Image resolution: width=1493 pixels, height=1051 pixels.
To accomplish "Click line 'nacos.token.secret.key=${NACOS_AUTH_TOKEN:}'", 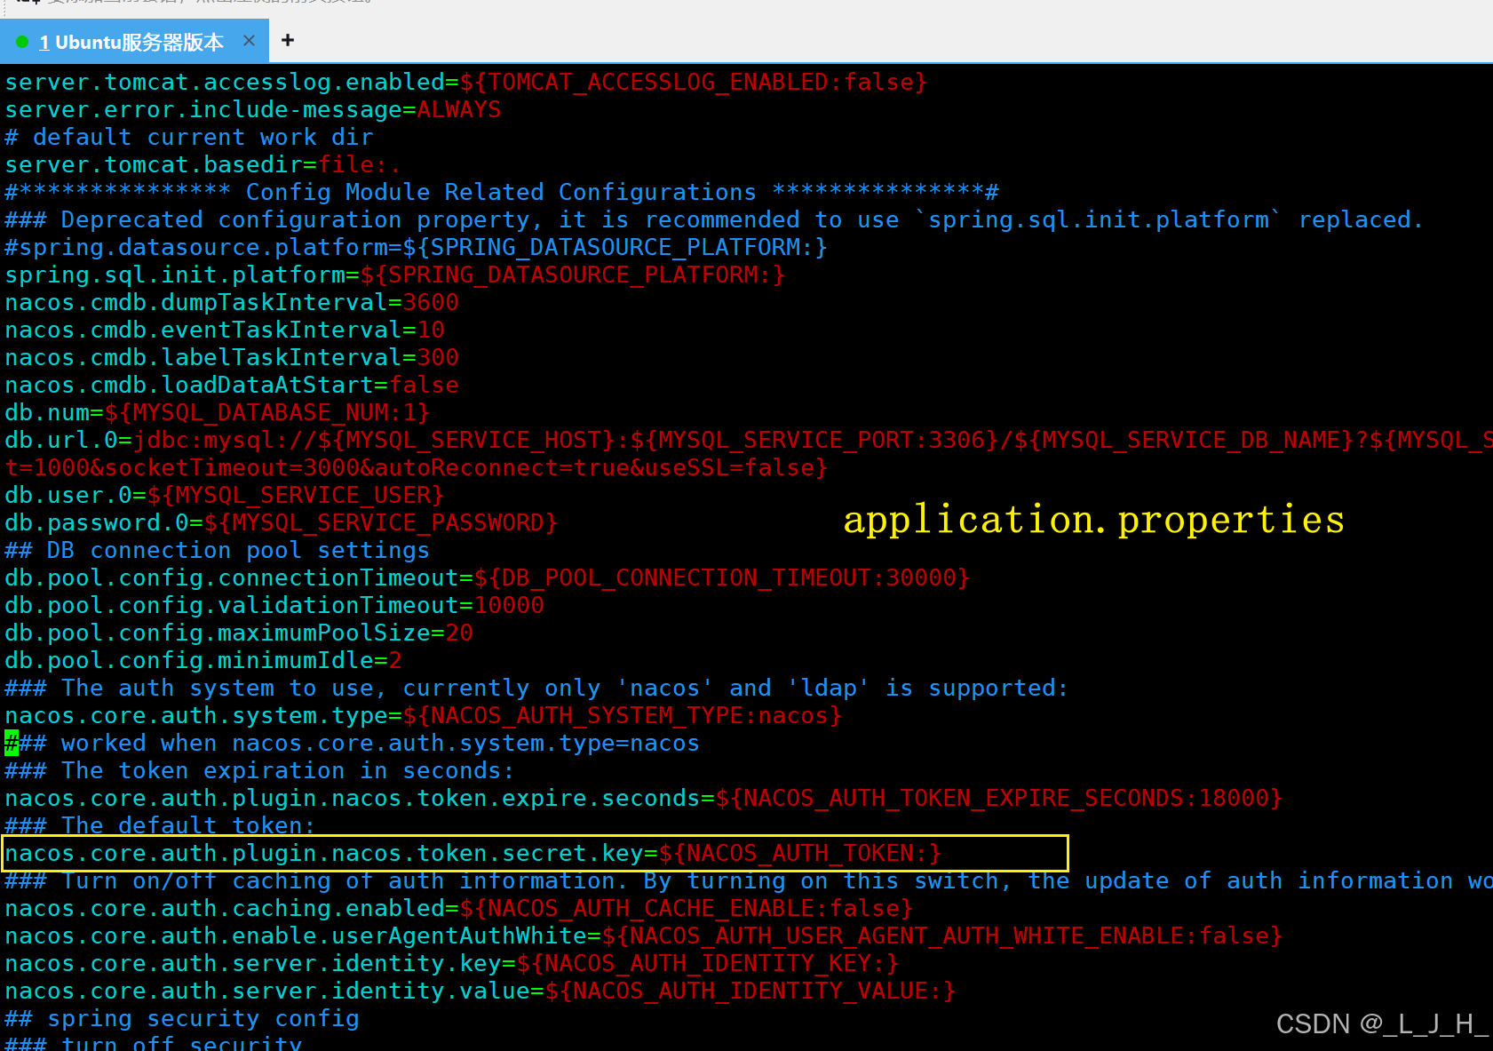I will 473,853.
